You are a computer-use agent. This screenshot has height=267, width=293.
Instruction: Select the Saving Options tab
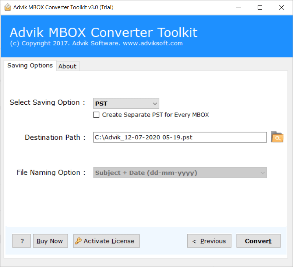(x=30, y=66)
